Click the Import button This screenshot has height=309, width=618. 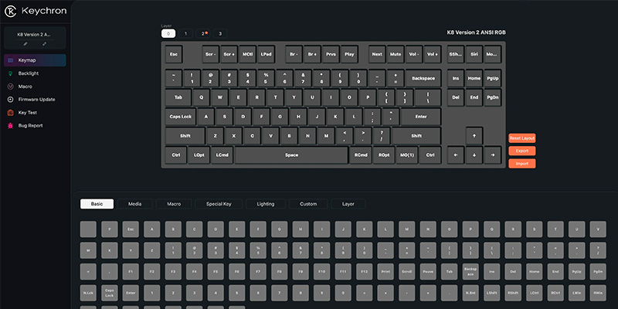point(522,164)
